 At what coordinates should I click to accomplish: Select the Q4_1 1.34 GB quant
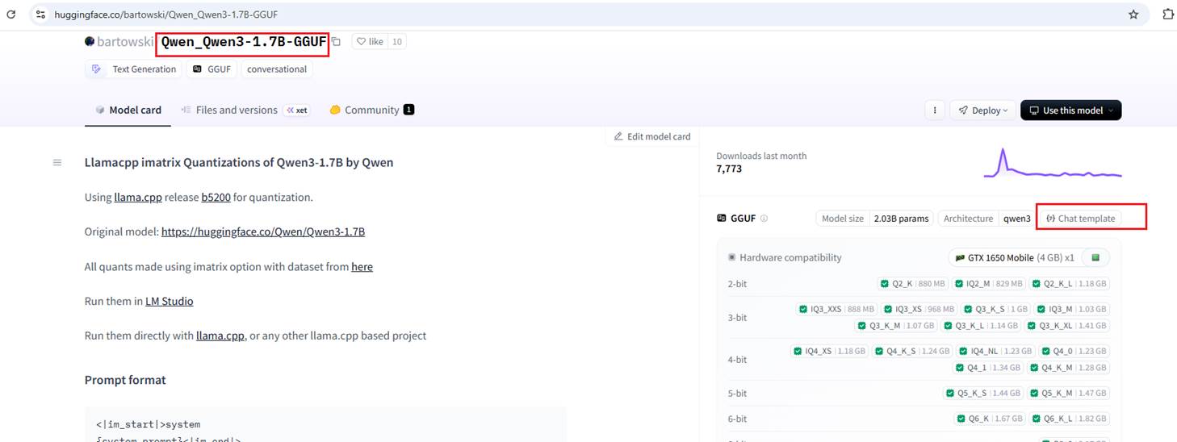pos(988,368)
